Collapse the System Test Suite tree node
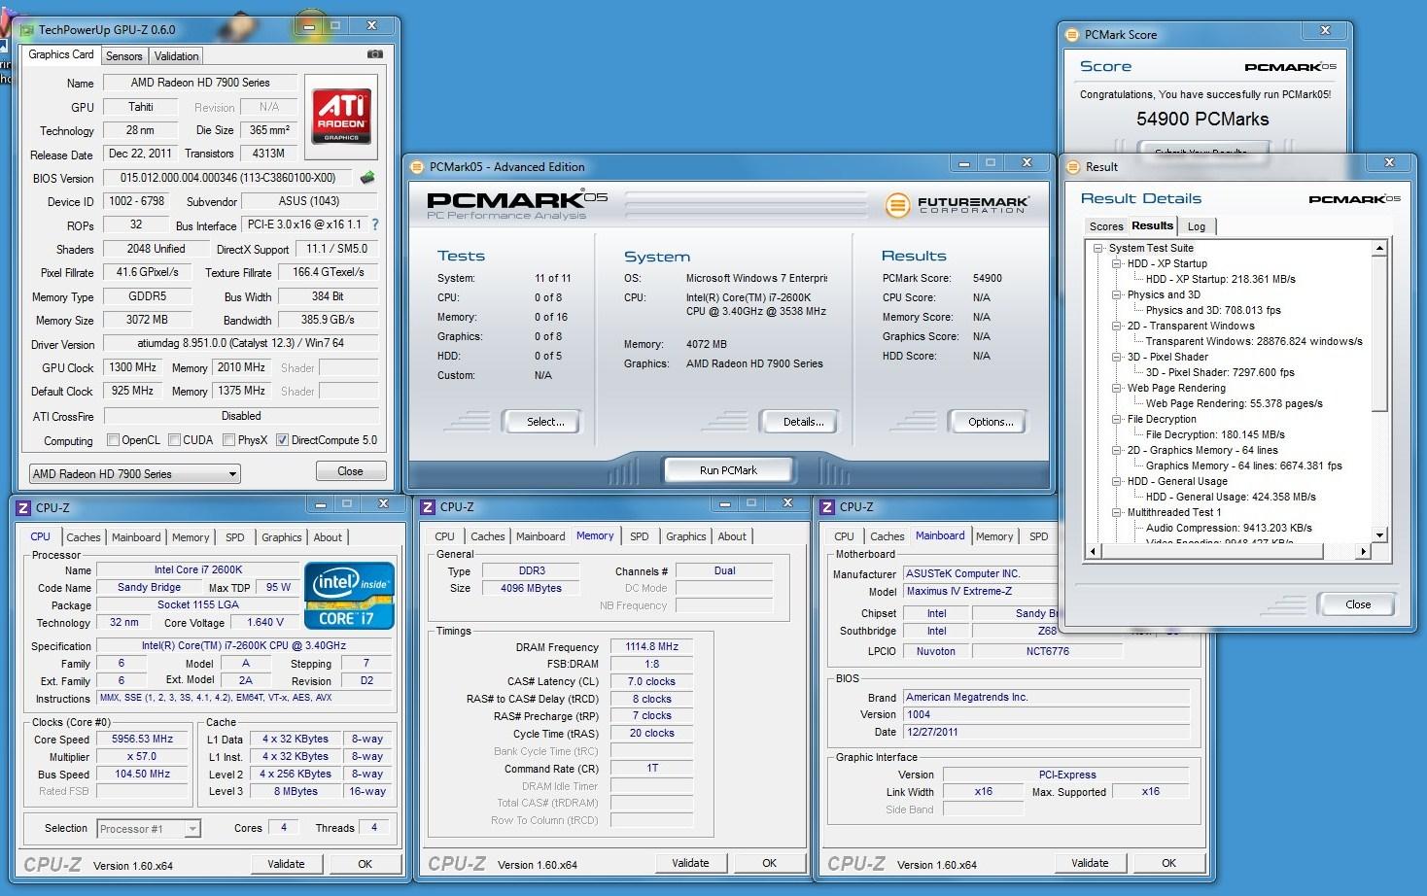1427x896 pixels. point(1099,248)
